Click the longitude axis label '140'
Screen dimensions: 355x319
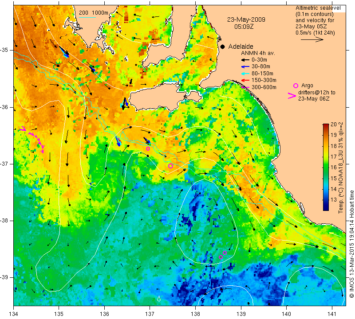287,314
